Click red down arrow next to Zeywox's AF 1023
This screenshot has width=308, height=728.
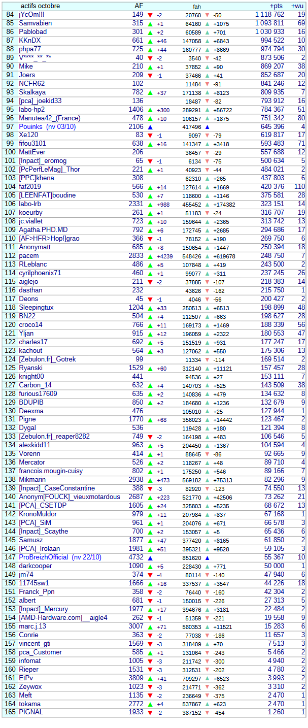pos(150,687)
